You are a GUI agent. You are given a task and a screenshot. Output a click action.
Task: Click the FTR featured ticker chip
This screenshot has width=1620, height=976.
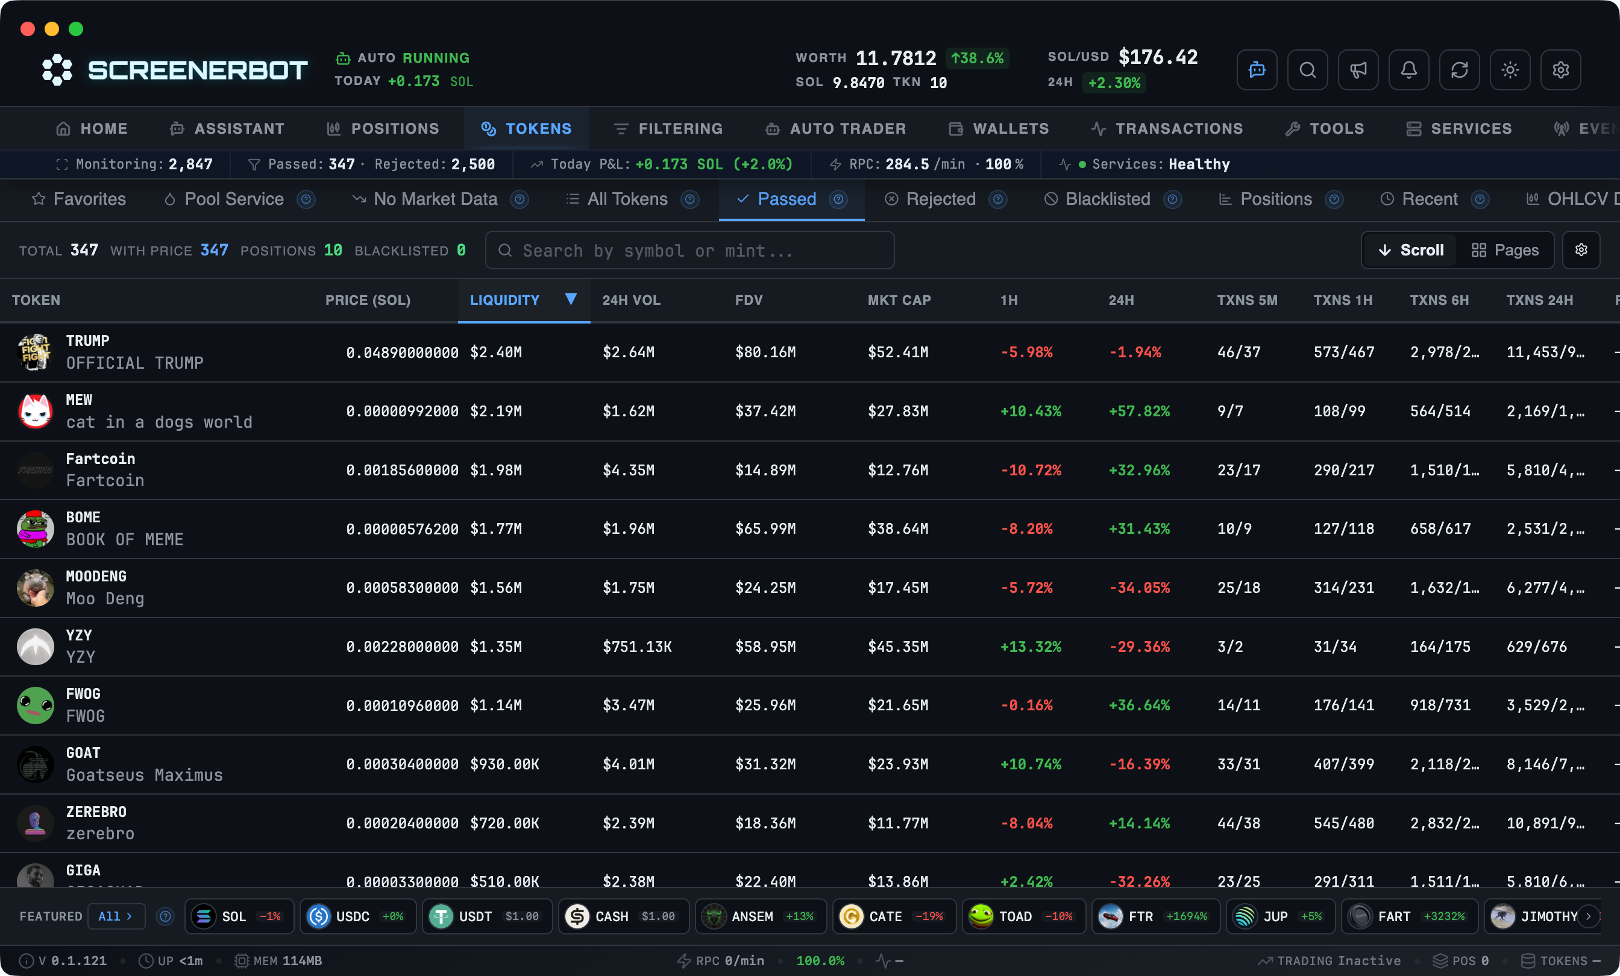pyautogui.click(x=1156, y=916)
